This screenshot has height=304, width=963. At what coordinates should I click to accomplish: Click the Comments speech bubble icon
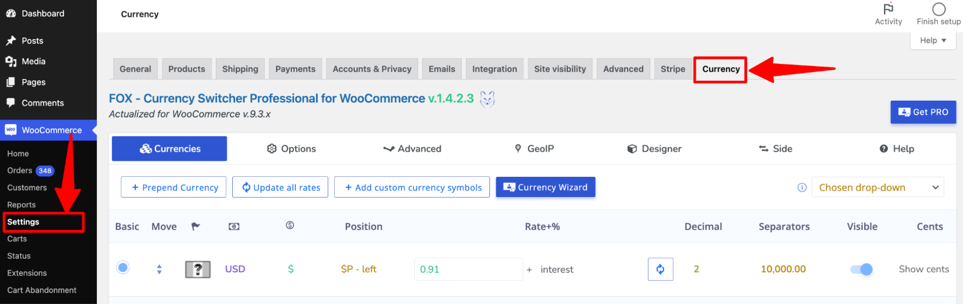[11, 103]
